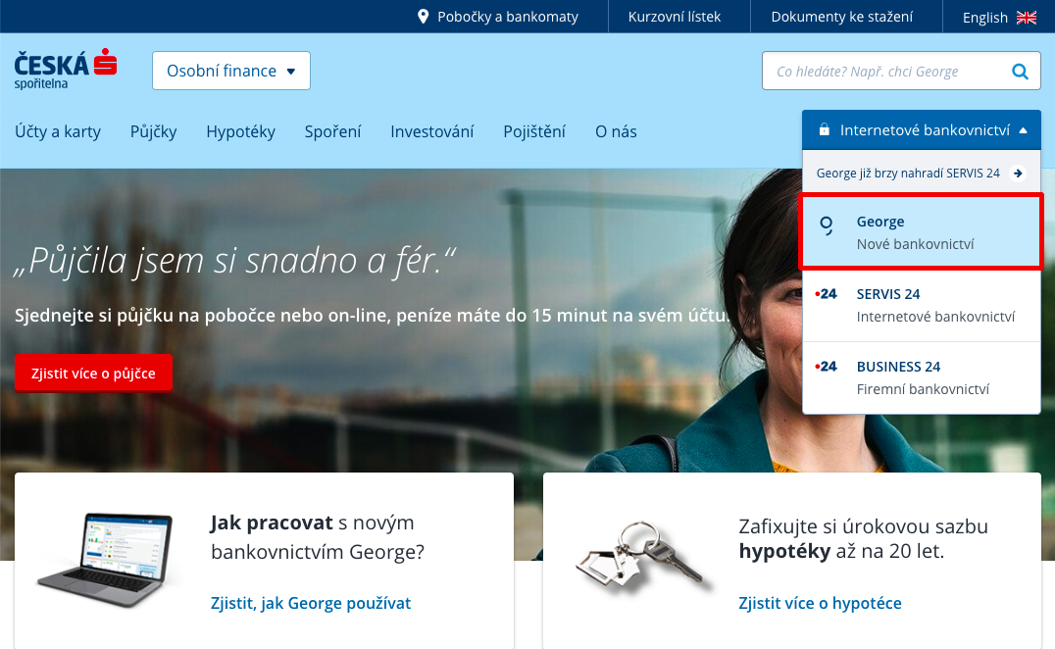This screenshot has height=649, width=1055.
Task: Open Zjistit, jak George používat link
Action: pos(311,603)
